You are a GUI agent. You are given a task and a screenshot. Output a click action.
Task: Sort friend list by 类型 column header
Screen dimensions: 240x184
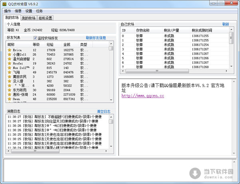click(x=86, y=45)
